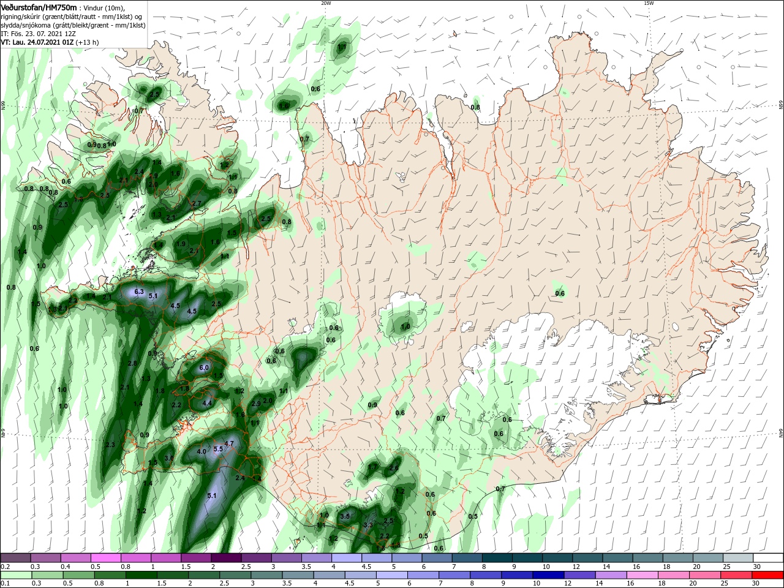Select the mauve snow swatch starting at 0.2
The width and height of the screenshot is (784, 588).
coord(15,558)
